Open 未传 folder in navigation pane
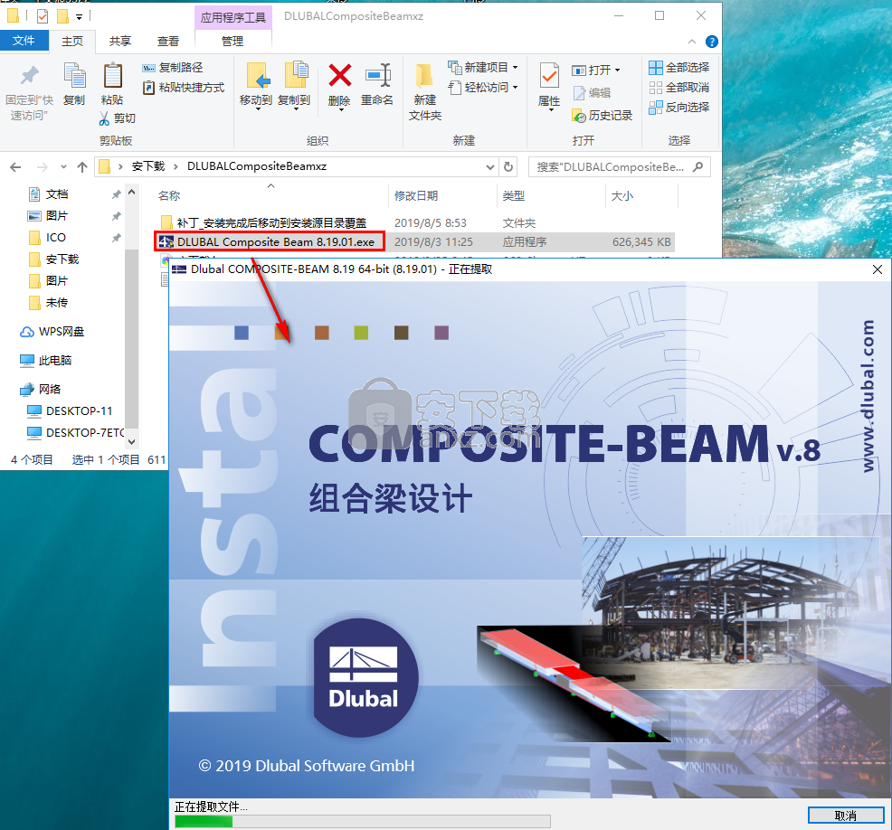892x830 pixels. (x=57, y=303)
